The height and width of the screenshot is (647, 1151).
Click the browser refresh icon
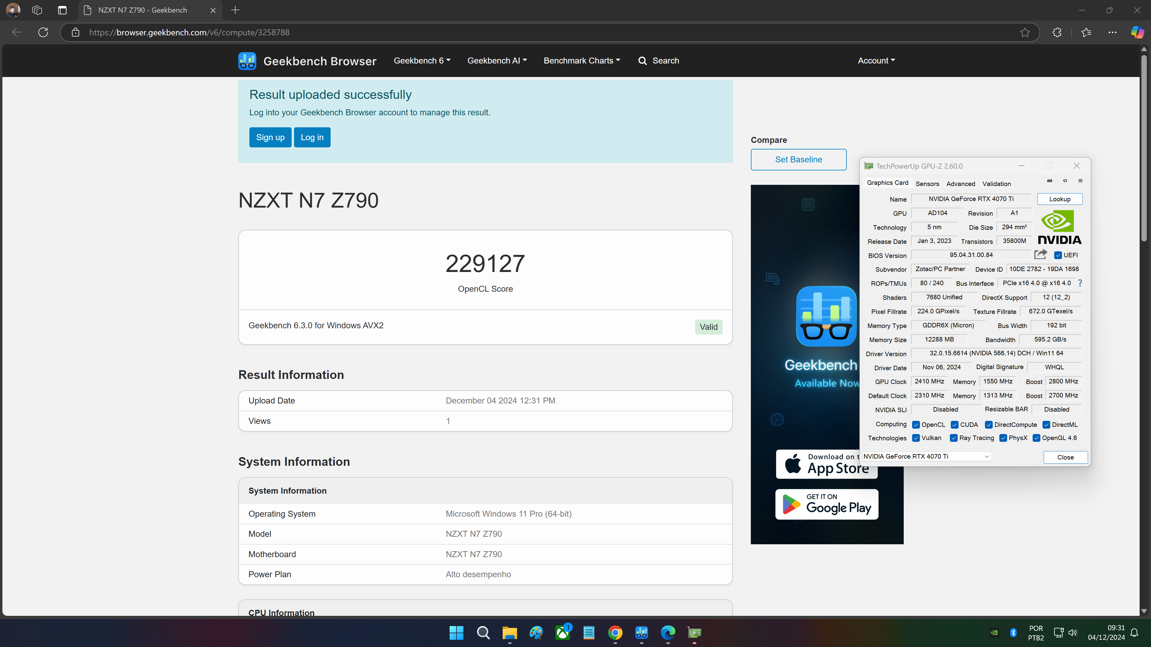click(x=43, y=32)
